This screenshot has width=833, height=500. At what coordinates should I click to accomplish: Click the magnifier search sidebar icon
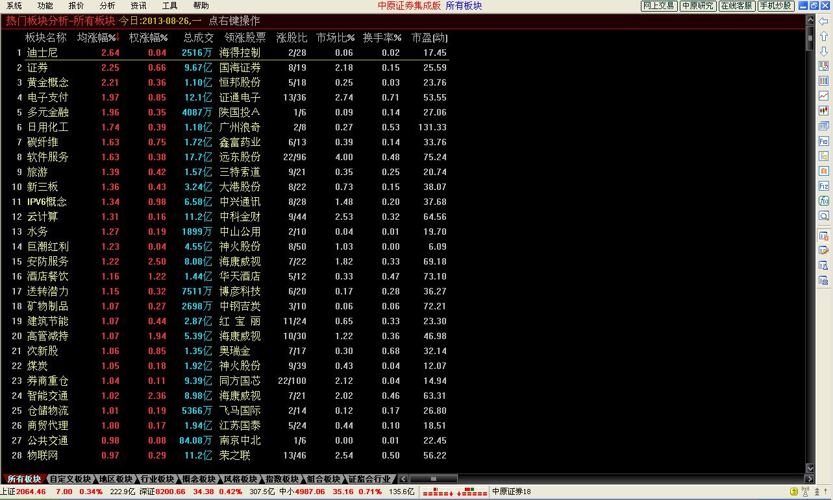tap(823, 215)
